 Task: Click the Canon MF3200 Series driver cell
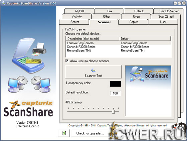[135, 47]
